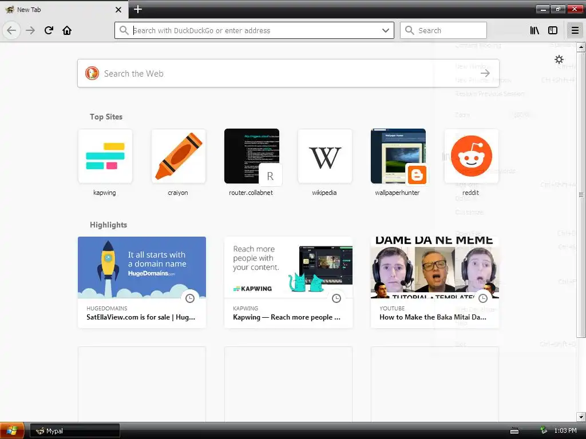Click the green system tray icon
This screenshot has height=439, width=586.
tap(544, 430)
